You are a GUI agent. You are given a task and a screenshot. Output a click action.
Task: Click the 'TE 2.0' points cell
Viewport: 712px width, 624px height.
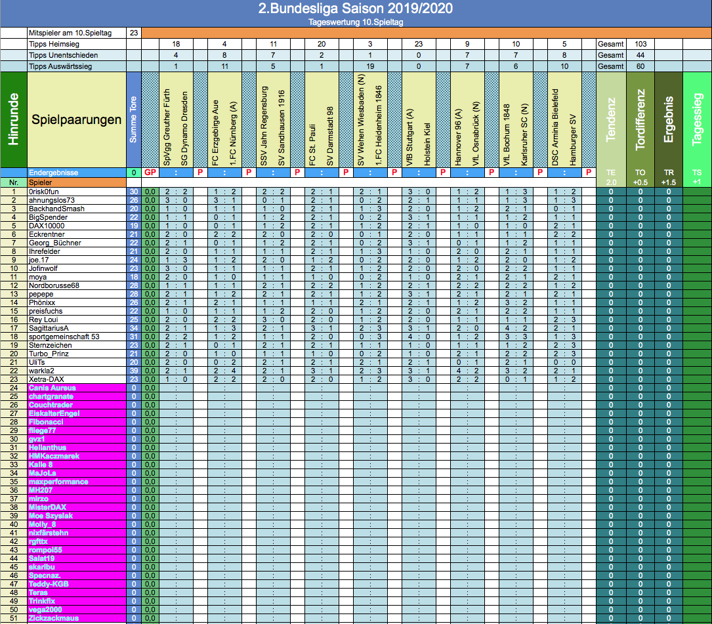click(611, 178)
